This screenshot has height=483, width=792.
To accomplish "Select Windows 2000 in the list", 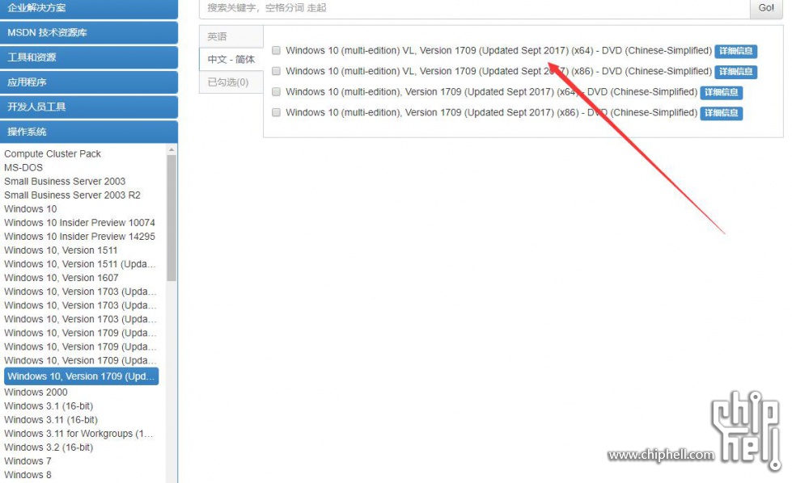I will point(36,393).
